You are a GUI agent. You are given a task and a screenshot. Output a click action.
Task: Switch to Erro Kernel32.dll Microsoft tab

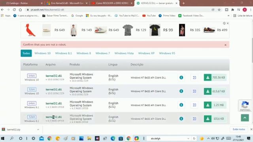(x=67, y=3)
